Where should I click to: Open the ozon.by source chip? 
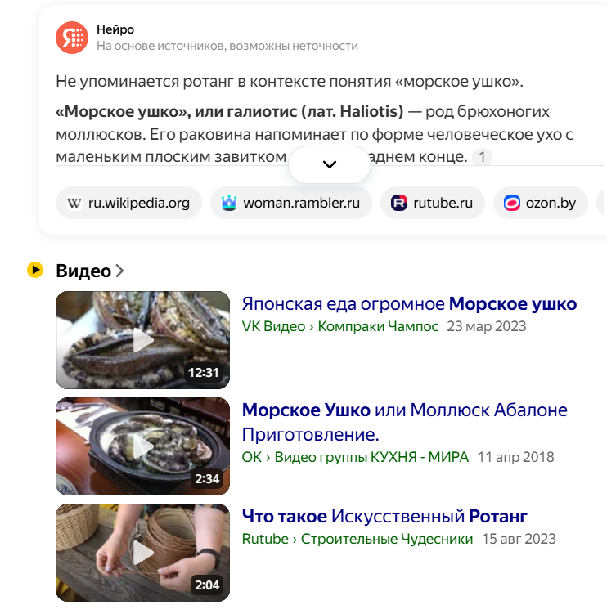point(541,203)
